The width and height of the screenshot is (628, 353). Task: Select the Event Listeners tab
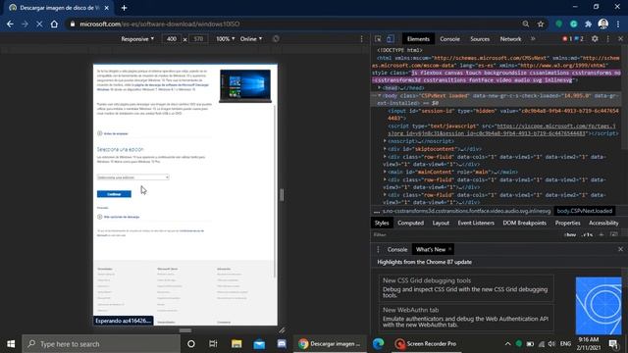click(476, 223)
